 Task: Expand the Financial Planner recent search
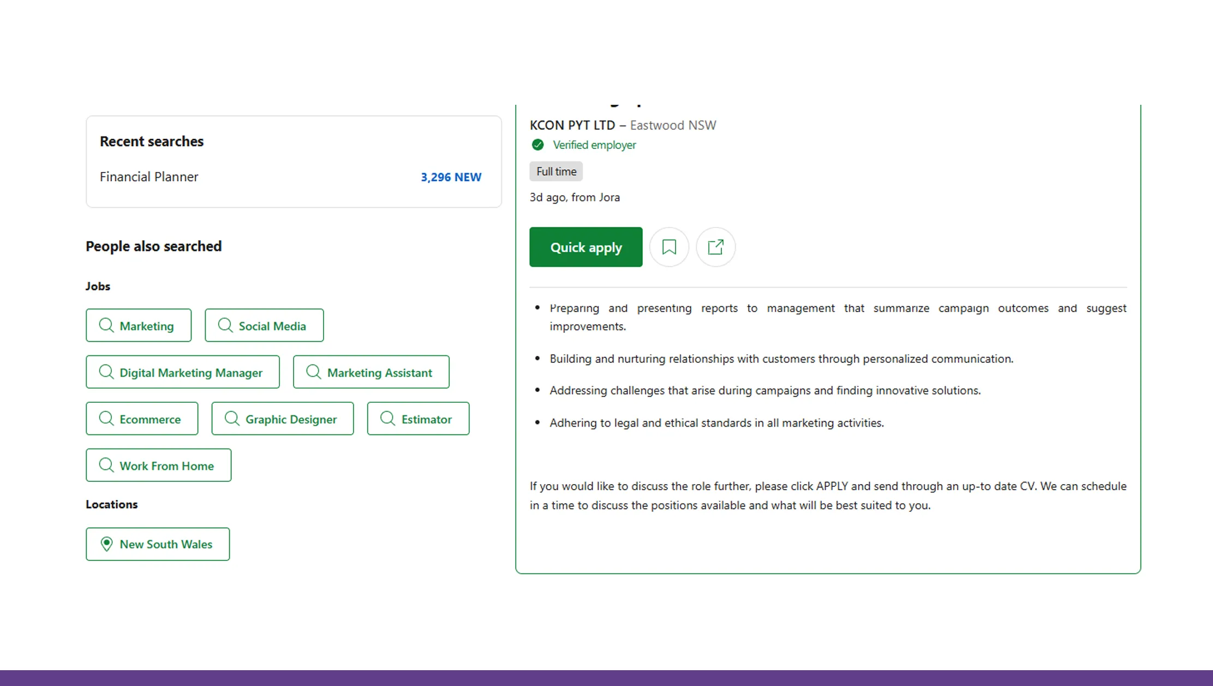[x=148, y=176]
